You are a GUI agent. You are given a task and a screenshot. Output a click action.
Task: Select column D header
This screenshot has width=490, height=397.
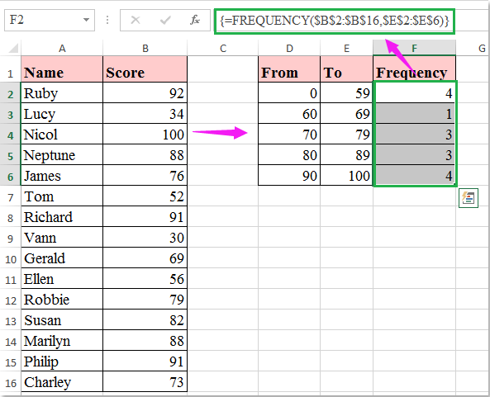pyautogui.click(x=289, y=49)
